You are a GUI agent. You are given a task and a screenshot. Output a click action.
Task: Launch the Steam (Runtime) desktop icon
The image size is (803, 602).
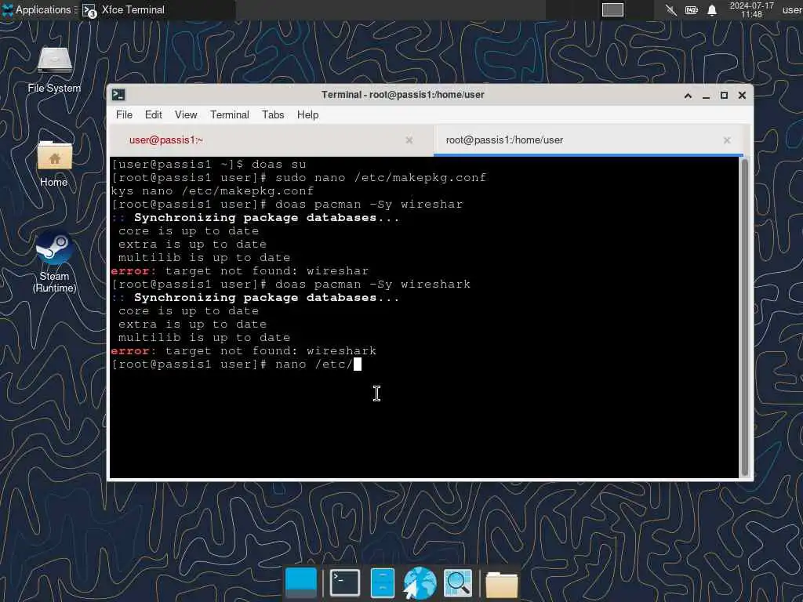[x=54, y=262]
